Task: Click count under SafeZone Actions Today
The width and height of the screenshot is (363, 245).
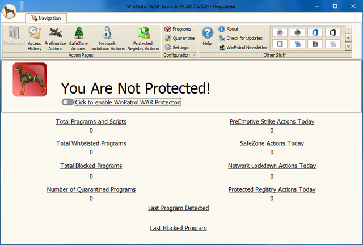Action: point(272,152)
